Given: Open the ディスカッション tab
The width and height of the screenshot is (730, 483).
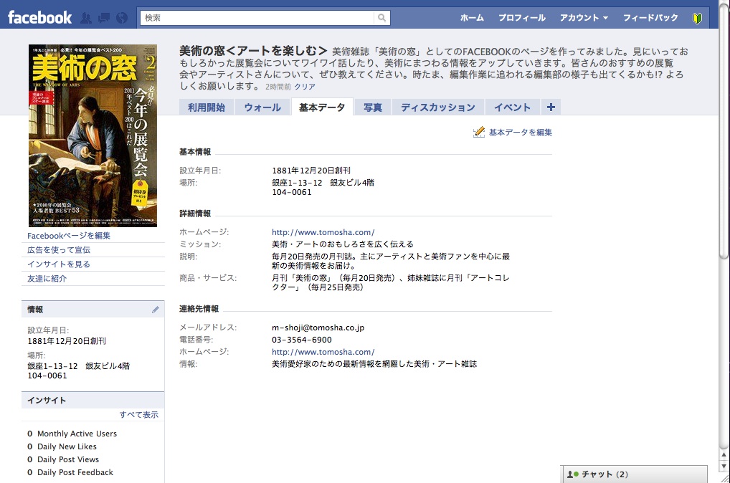Looking at the screenshot, I should pyautogui.click(x=437, y=107).
